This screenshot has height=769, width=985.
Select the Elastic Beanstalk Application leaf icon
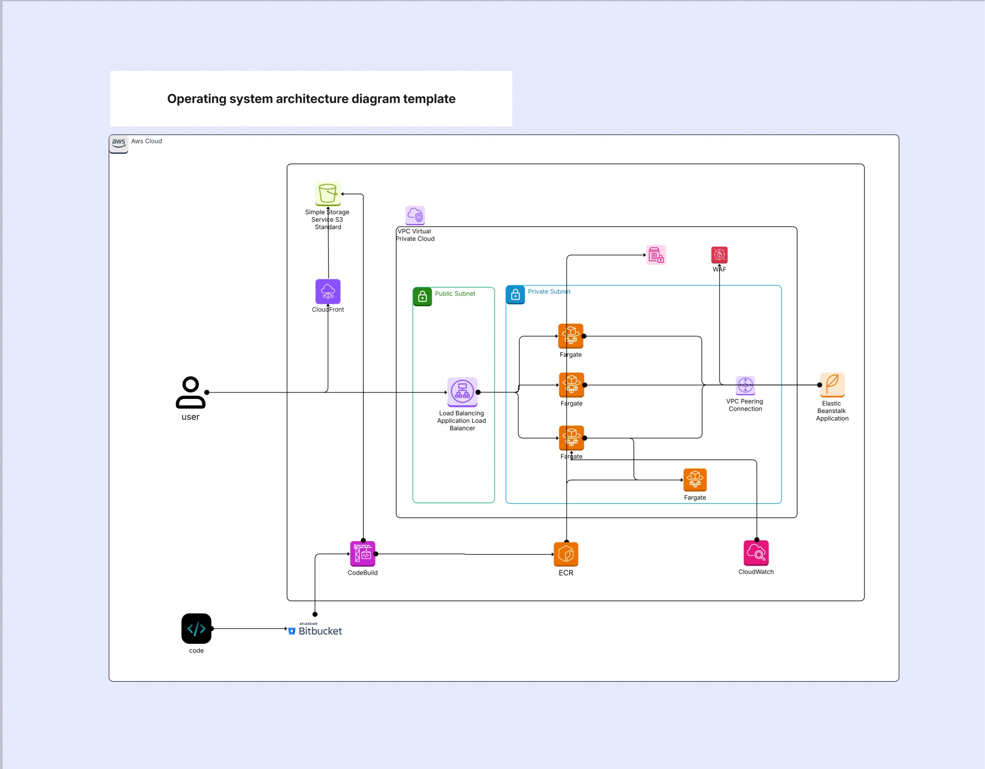[832, 385]
